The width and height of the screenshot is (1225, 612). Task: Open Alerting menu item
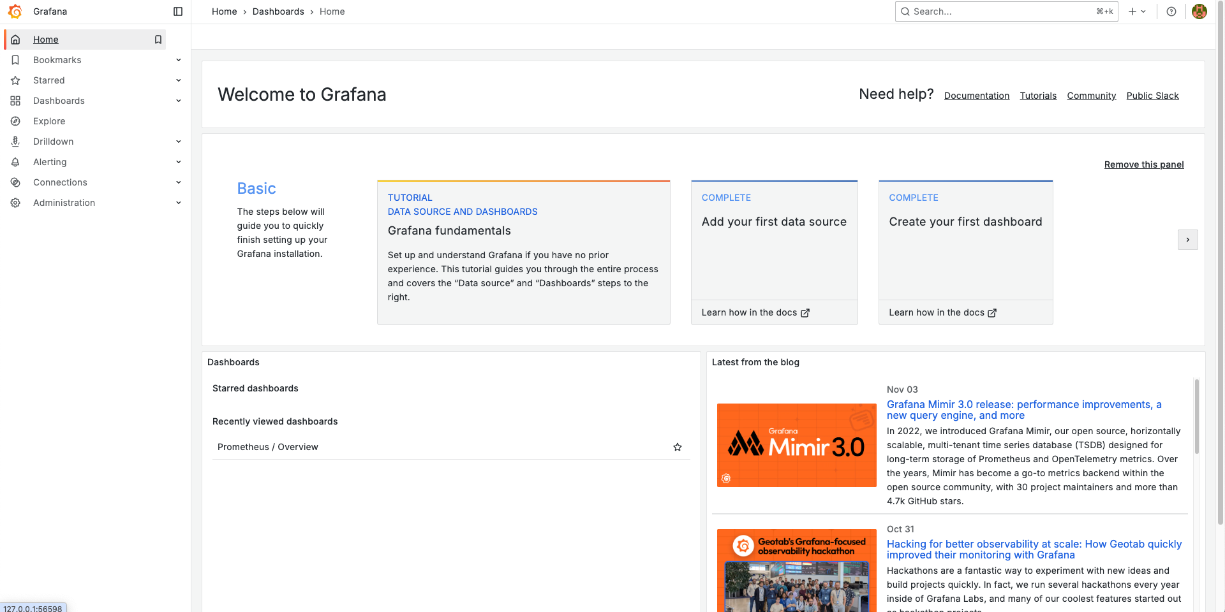(x=50, y=162)
